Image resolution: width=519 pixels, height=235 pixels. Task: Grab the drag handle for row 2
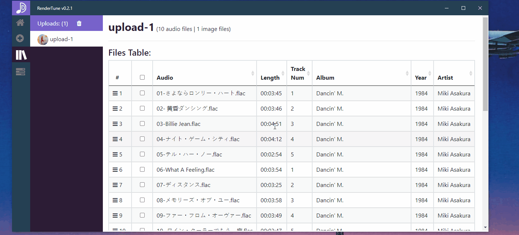(115, 108)
